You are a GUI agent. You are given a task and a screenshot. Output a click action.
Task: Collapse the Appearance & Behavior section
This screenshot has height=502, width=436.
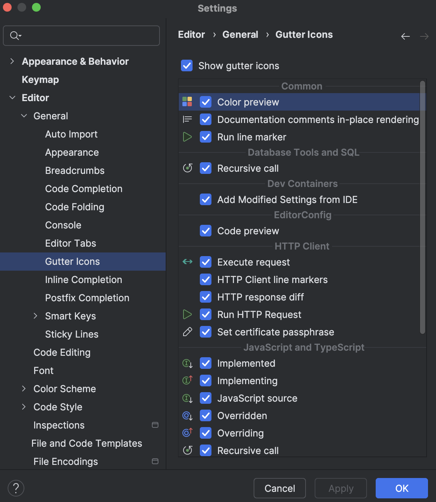point(12,61)
